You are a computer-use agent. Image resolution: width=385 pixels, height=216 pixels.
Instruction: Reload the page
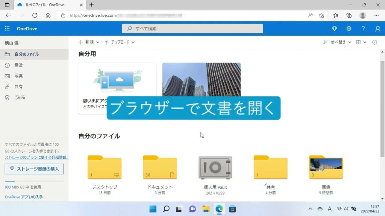click(x=35, y=15)
